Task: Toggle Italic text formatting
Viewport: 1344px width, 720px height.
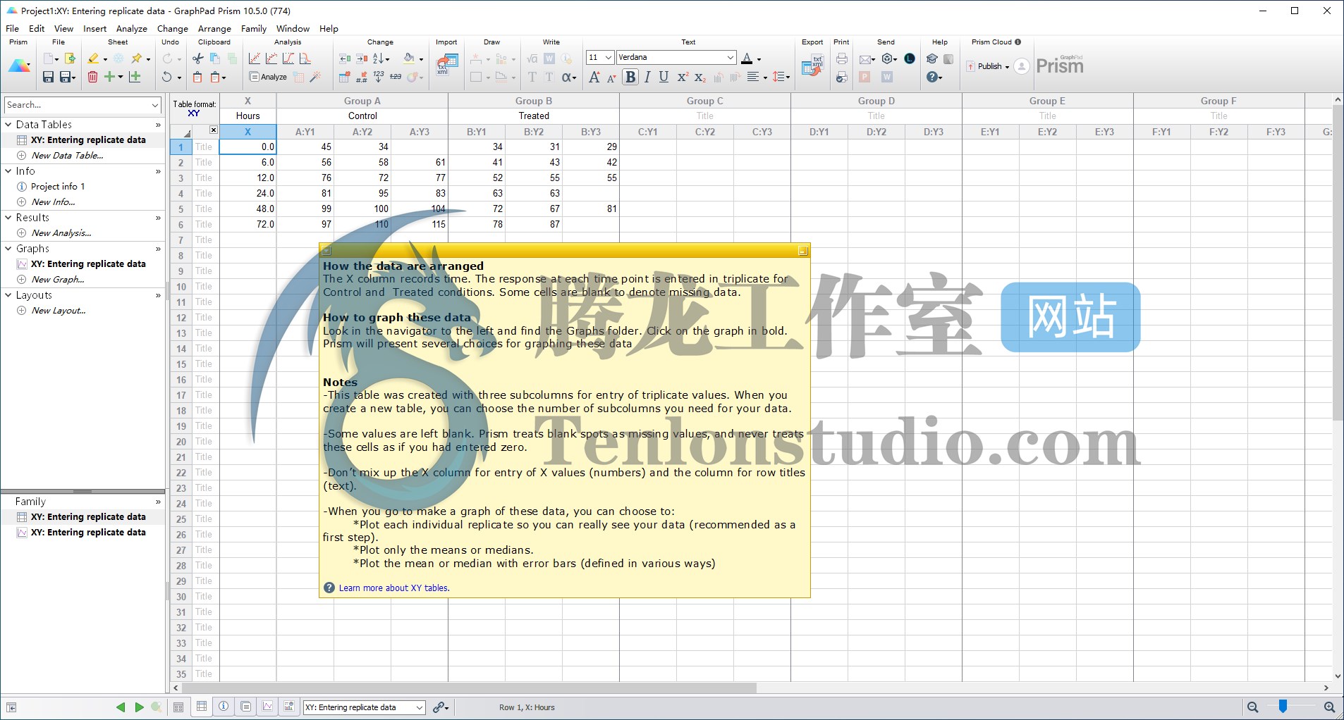Action: coord(647,77)
